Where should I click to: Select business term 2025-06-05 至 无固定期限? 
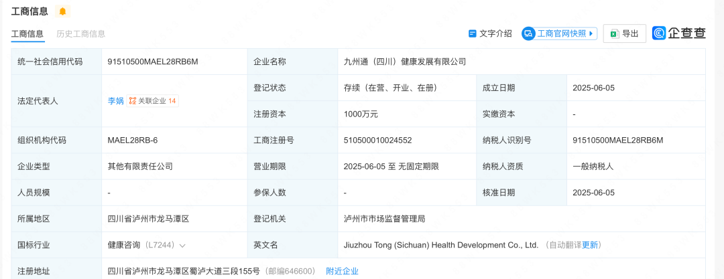pos(391,167)
